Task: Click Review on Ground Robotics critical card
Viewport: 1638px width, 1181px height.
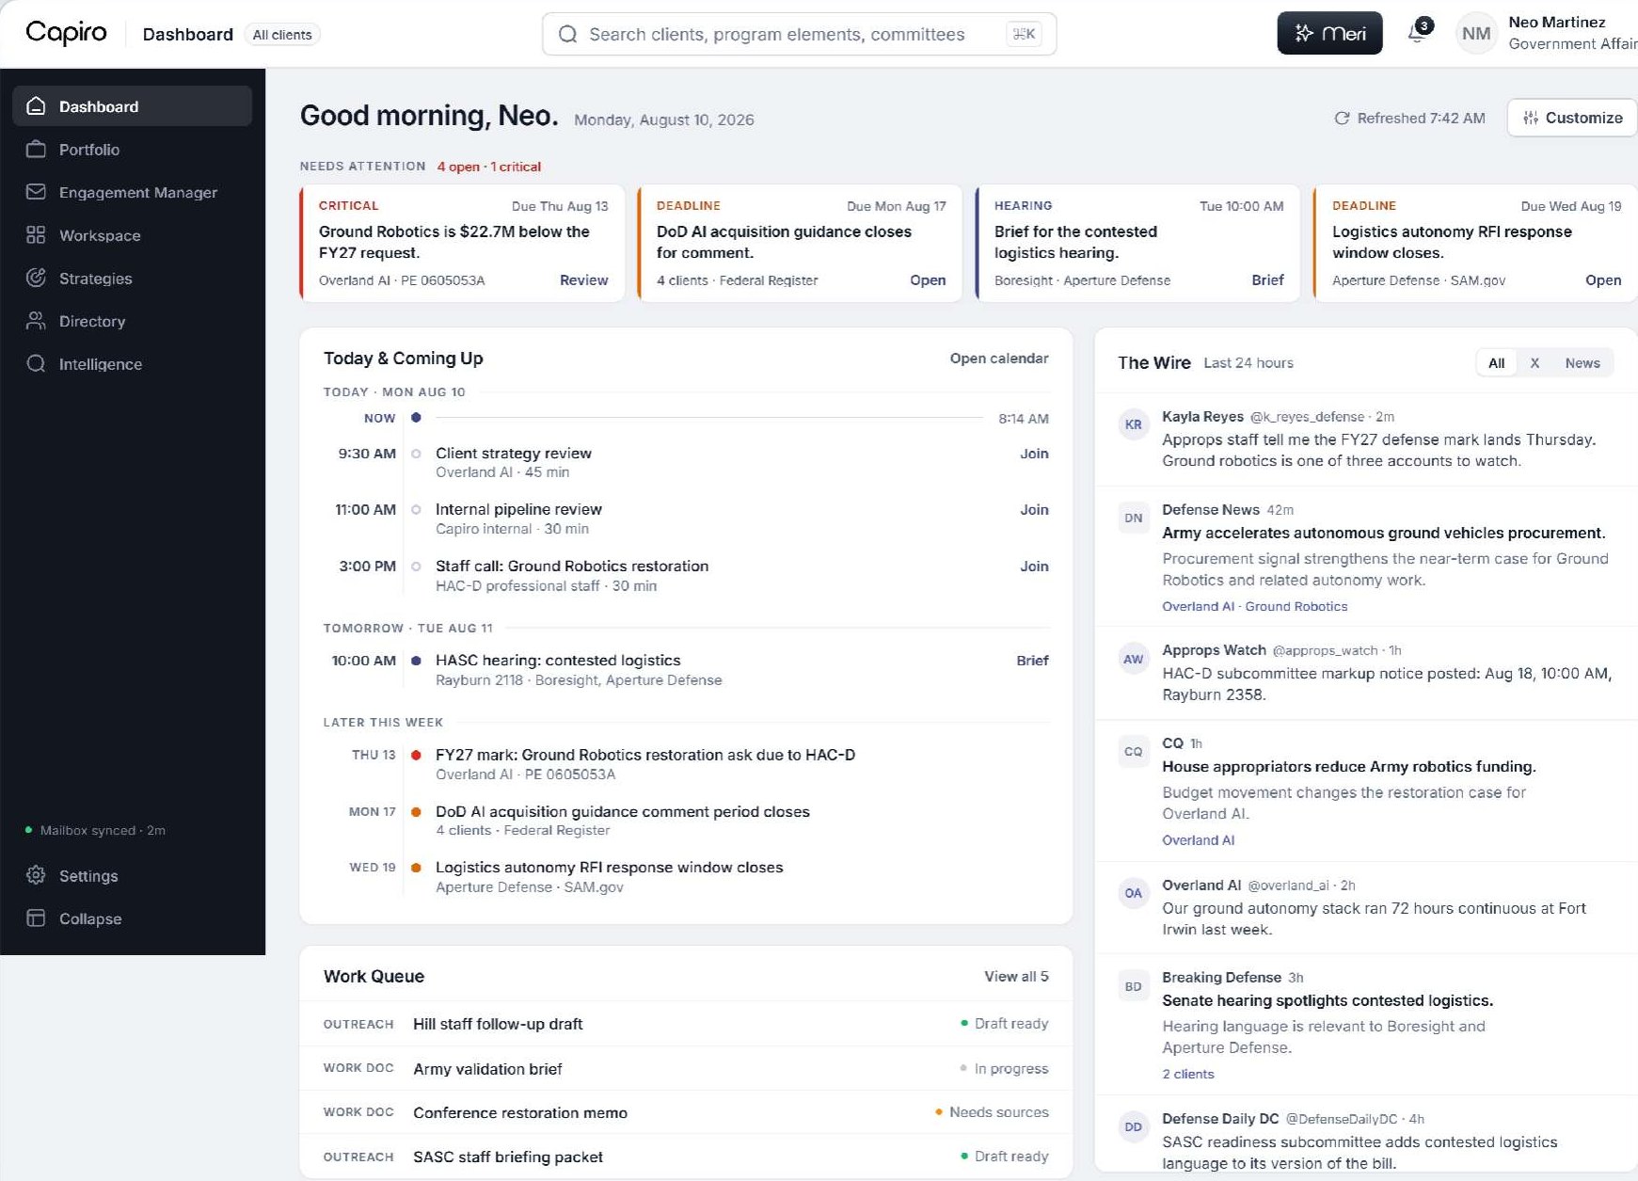Action: coord(583,280)
